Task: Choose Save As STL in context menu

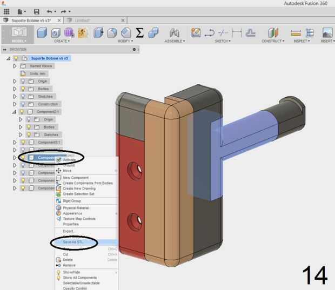Action: (x=86, y=242)
